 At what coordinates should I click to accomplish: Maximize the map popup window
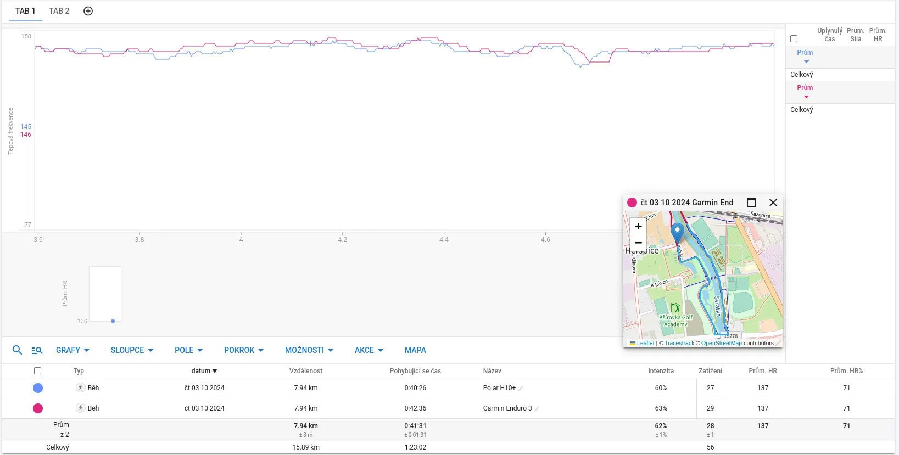tap(751, 203)
